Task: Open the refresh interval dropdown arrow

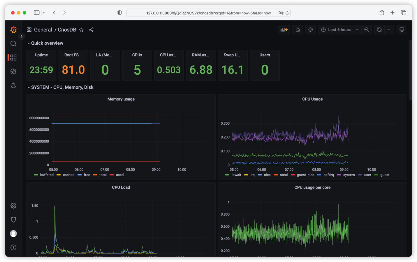Action: (x=389, y=30)
